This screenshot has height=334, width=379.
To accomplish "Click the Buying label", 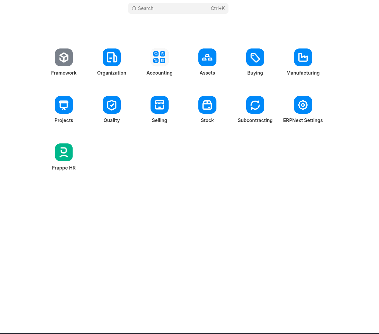I will coord(255,73).
